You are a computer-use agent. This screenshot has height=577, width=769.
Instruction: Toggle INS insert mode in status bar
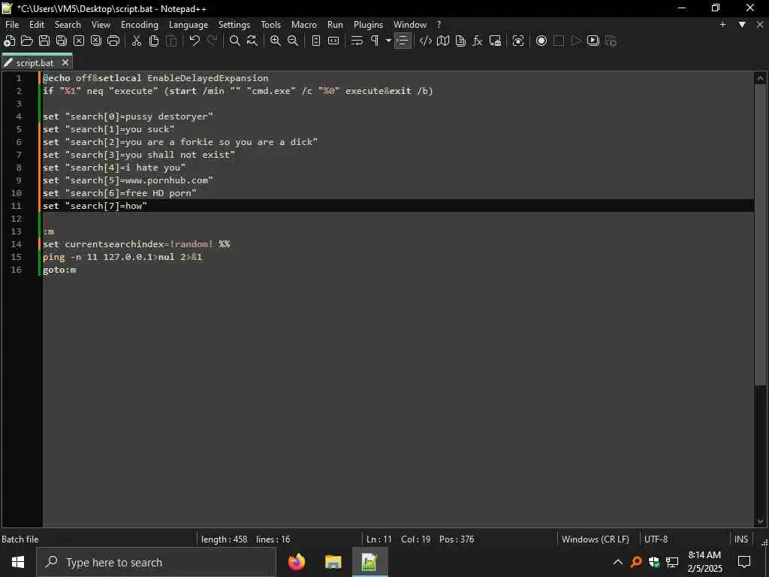point(740,539)
